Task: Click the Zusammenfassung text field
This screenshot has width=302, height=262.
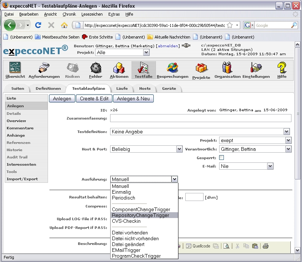Action: tap(201, 118)
